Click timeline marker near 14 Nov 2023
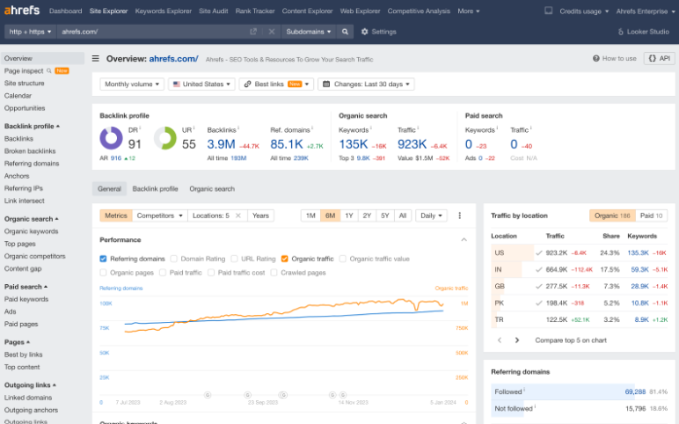679x424 pixels. point(343,395)
